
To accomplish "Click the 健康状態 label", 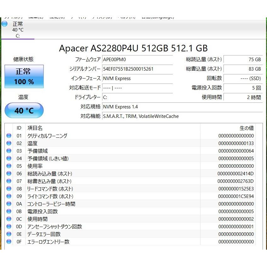I will pyautogui.click(x=23, y=59).
